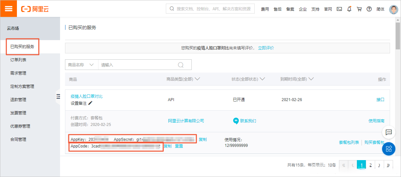Go to previous page arrow
The height and width of the screenshot is (177, 401).
[352, 165]
